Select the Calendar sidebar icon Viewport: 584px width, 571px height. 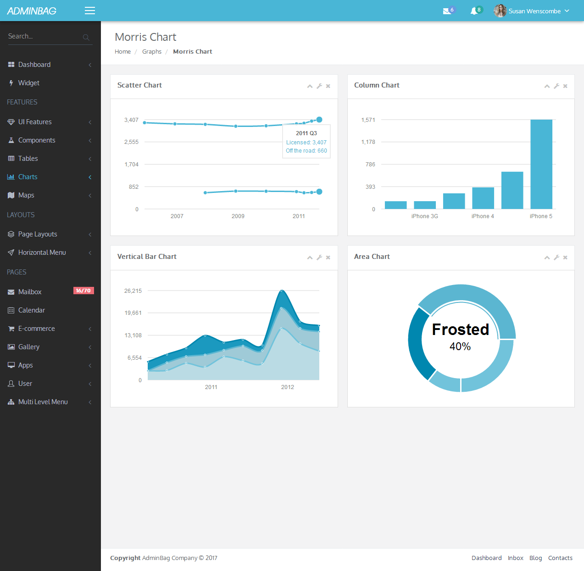[11, 310]
